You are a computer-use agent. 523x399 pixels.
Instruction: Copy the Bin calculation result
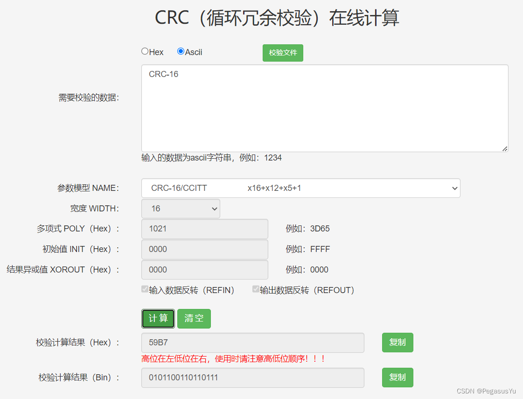point(397,377)
